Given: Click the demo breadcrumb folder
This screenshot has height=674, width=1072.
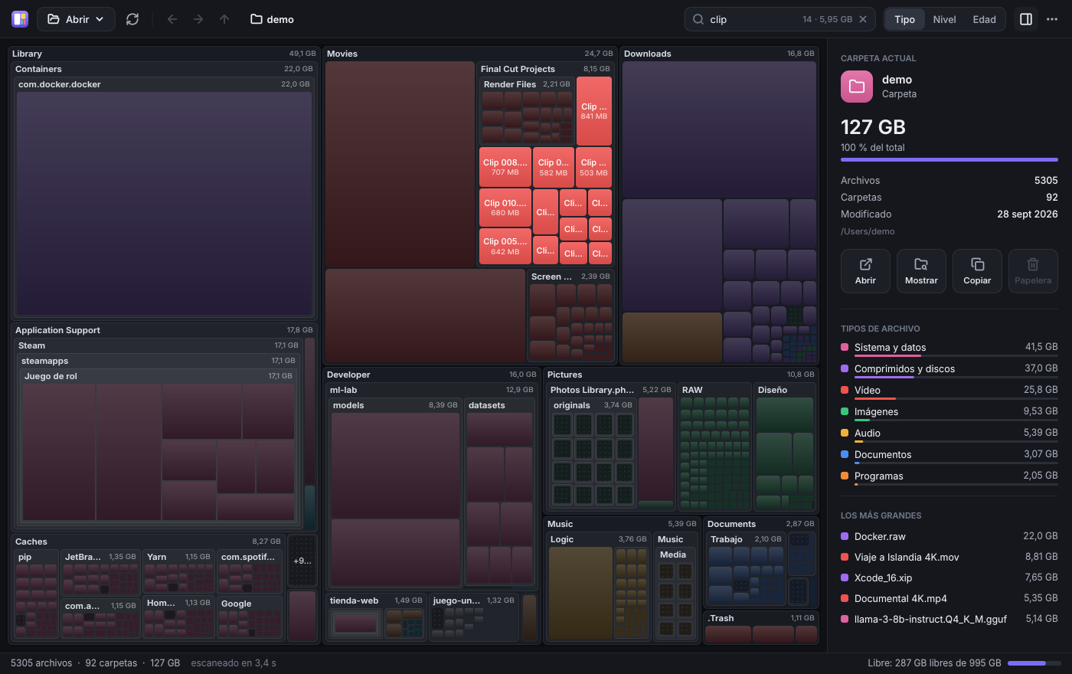Looking at the screenshot, I should 272,19.
